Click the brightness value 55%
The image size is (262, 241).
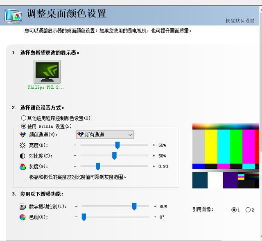pyautogui.click(x=162, y=145)
